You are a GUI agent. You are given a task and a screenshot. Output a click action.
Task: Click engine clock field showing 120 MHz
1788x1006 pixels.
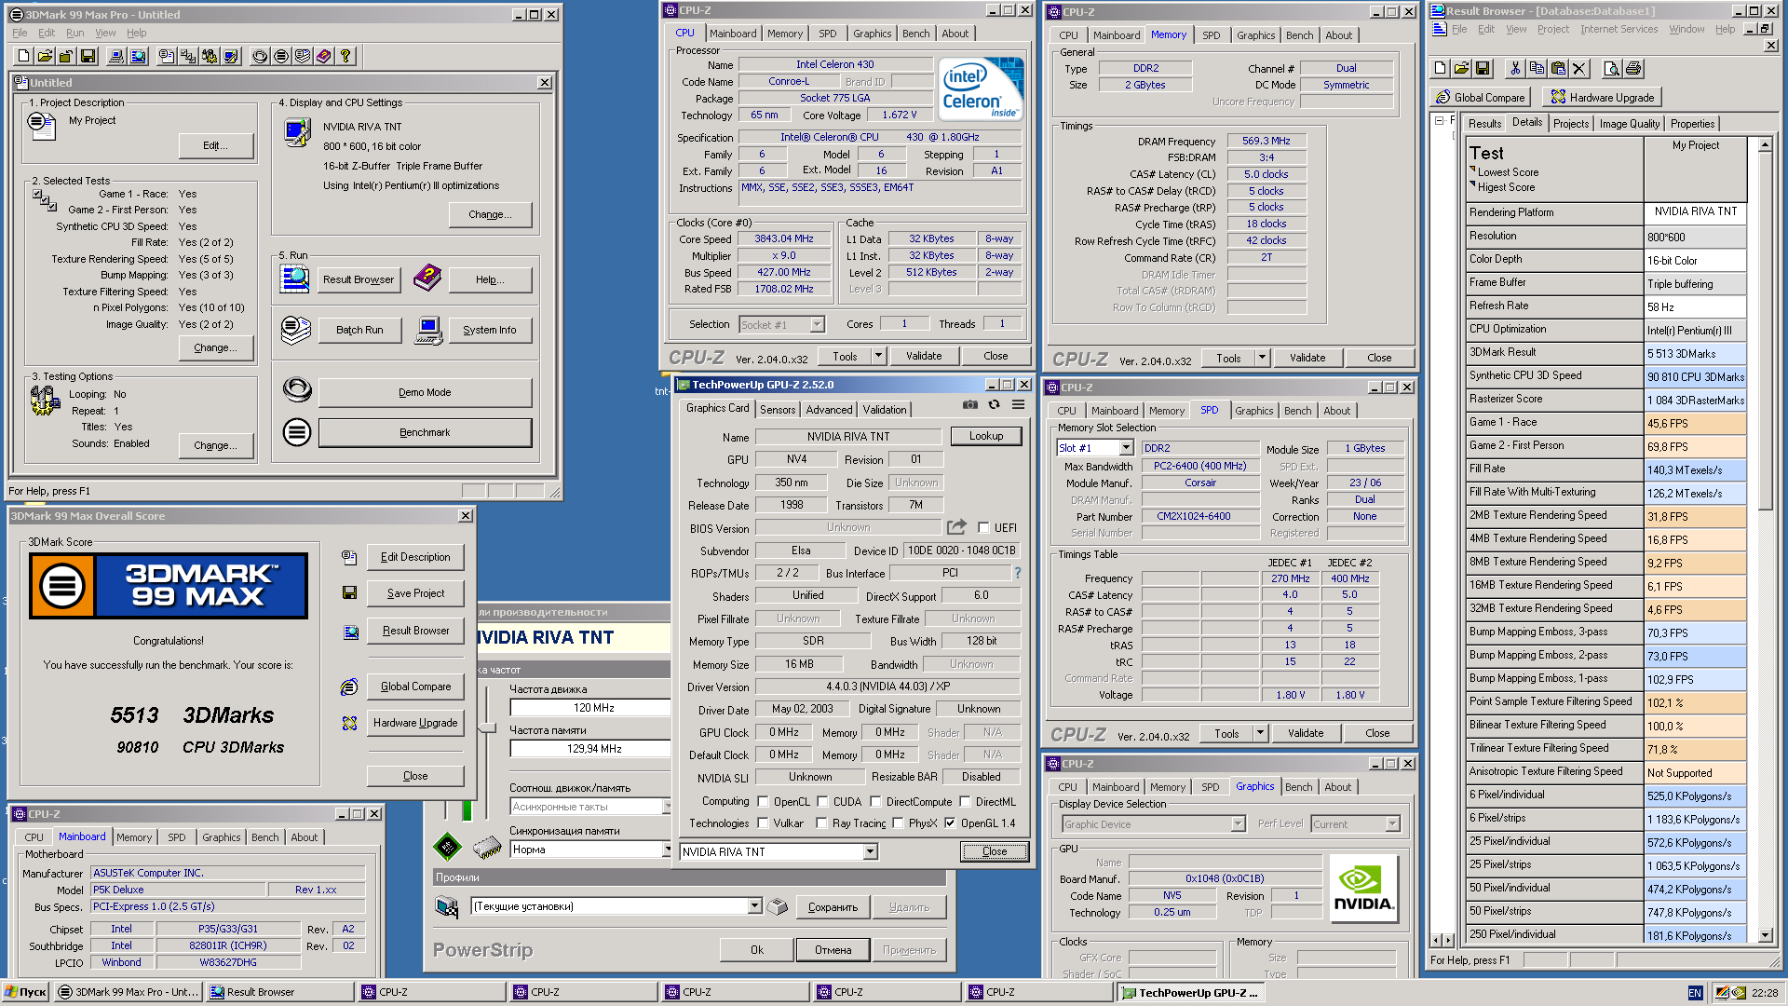(x=590, y=708)
